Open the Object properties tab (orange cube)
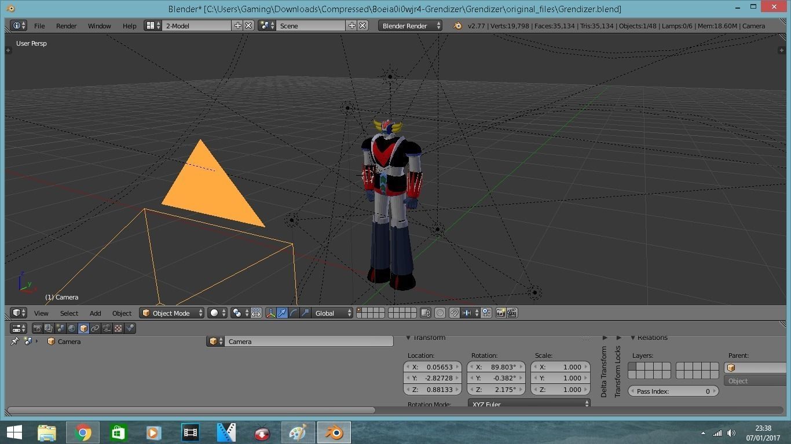791x444 pixels. (x=83, y=328)
